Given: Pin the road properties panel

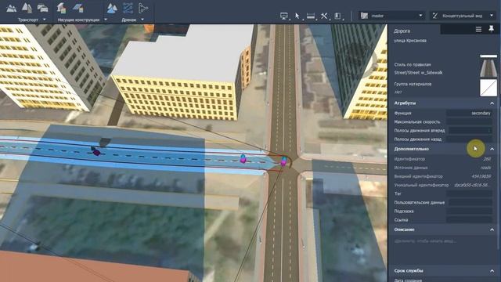Looking at the screenshot, I should tap(492, 29).
